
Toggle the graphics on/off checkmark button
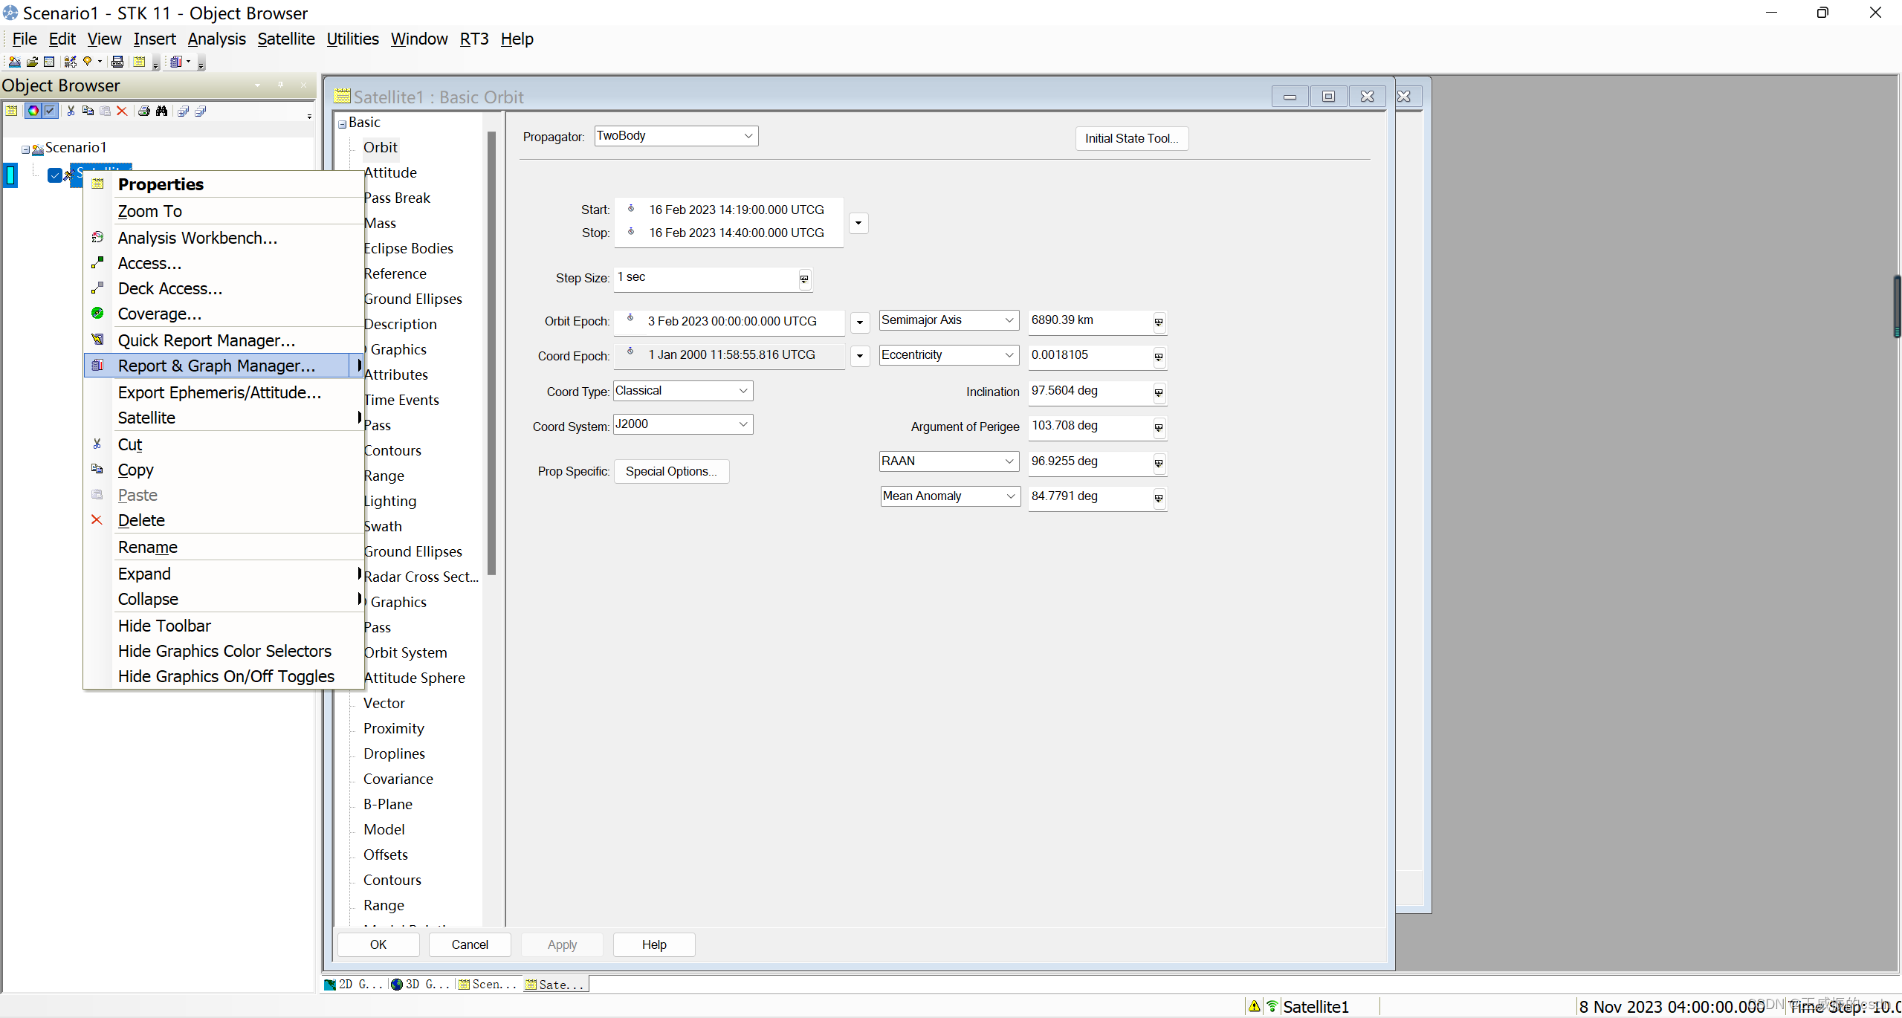(50, 111)
